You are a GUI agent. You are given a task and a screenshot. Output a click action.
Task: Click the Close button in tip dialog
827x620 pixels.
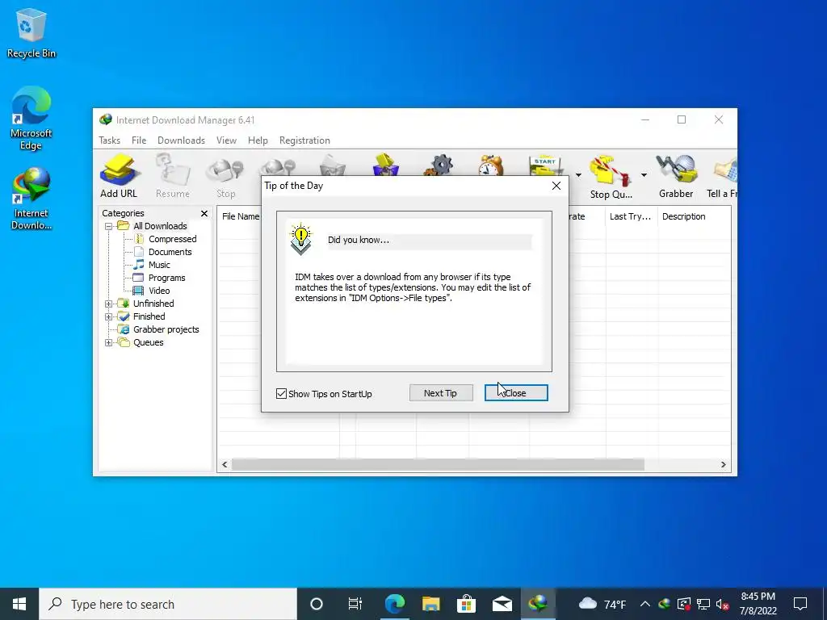(x=516, y=393)
